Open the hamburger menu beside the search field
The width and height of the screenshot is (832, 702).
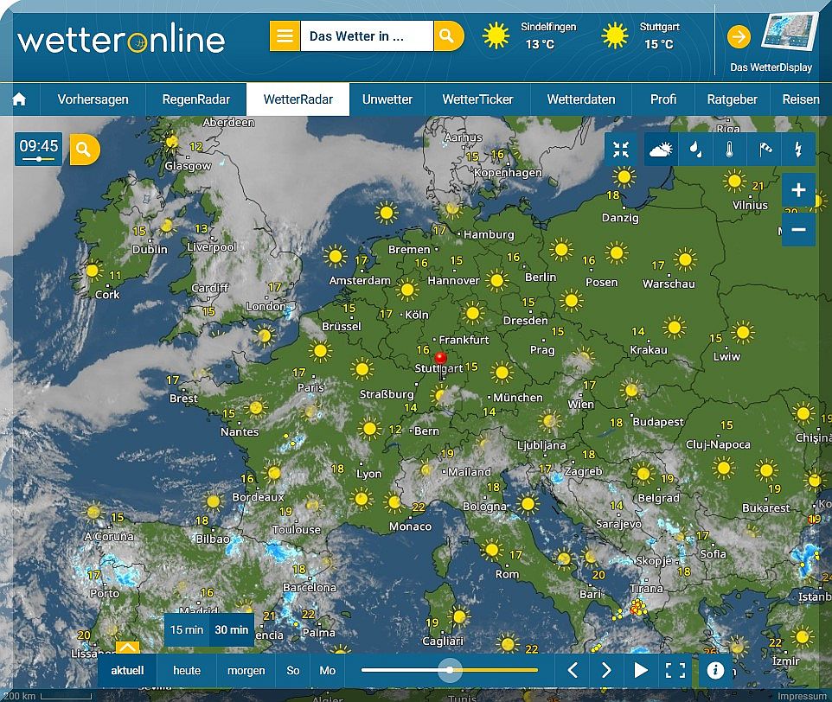pyautogui.click(x=285, y=36)
